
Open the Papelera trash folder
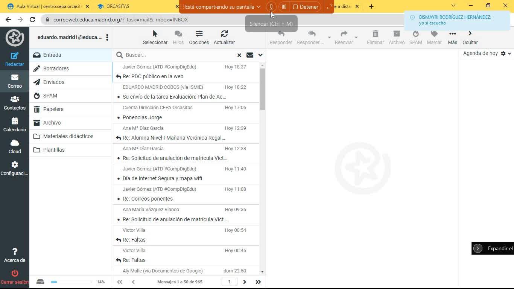click(71, 109)
